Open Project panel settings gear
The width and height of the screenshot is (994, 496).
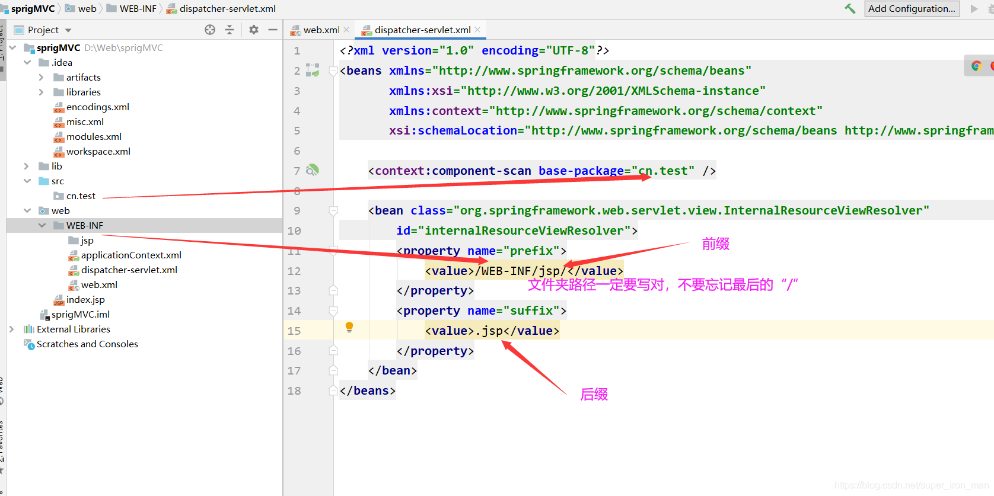[x=254, y=30]
